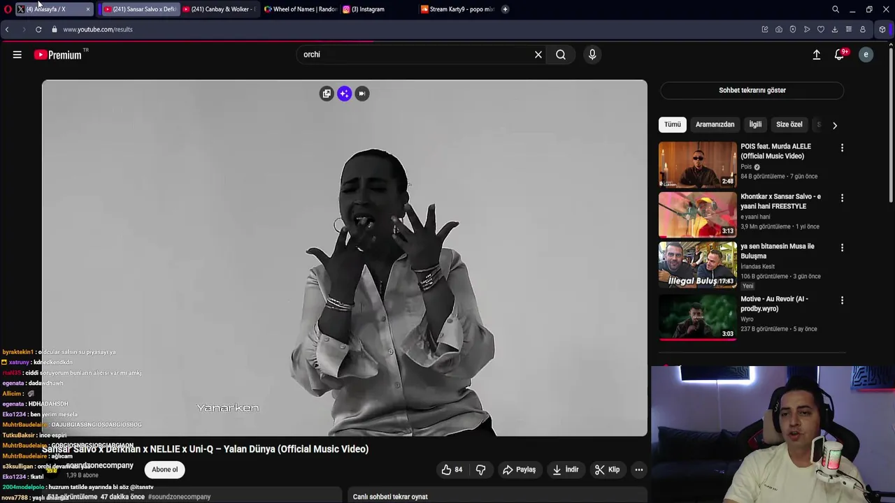The image size is (895, 503).
Task: Select the Aramanızdan filter chip
Action: coord(715,124)
